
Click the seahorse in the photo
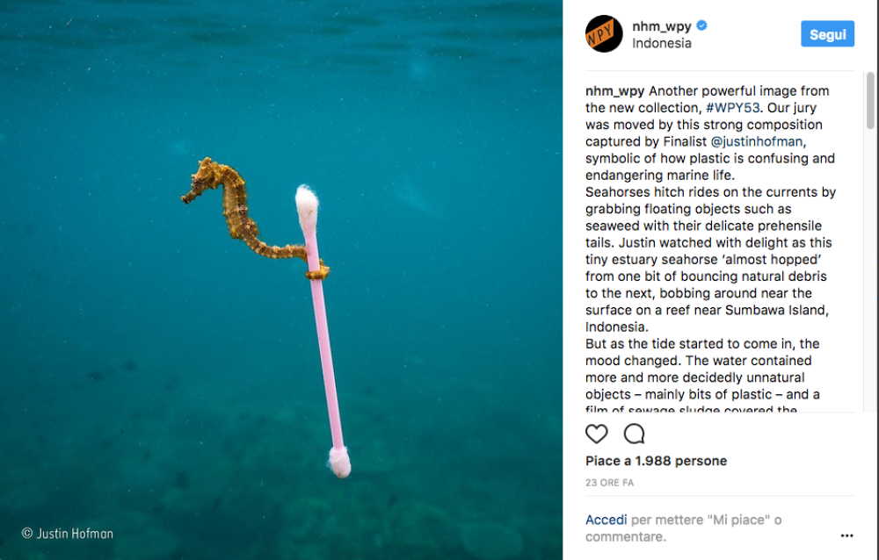pos(230,206)
